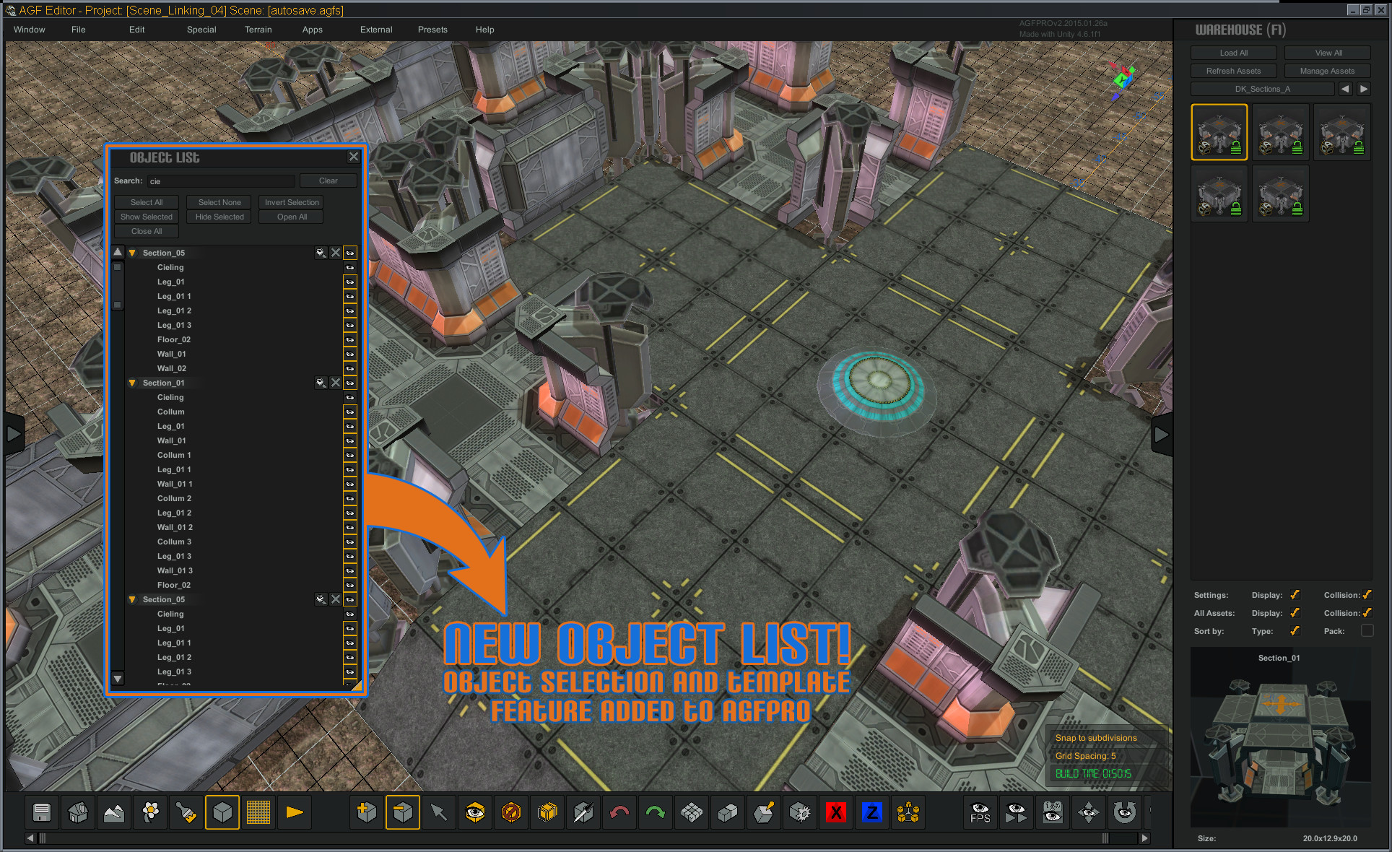Enable the FPS eye view icon
This screenshot has width=1392, height=852.
[980, 812]
